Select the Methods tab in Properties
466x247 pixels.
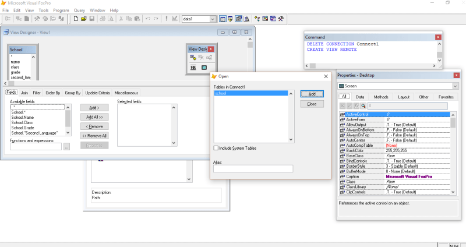point(381,97)
